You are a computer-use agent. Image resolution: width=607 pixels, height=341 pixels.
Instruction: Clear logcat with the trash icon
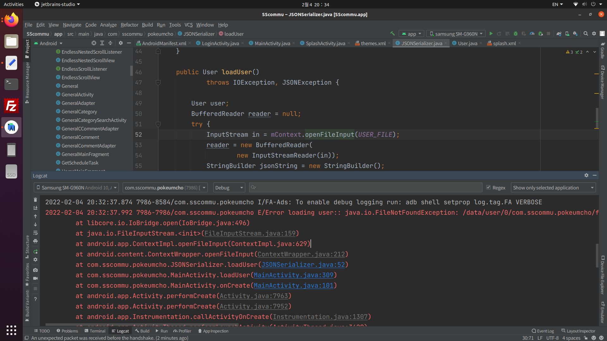[x=35, y=200]
